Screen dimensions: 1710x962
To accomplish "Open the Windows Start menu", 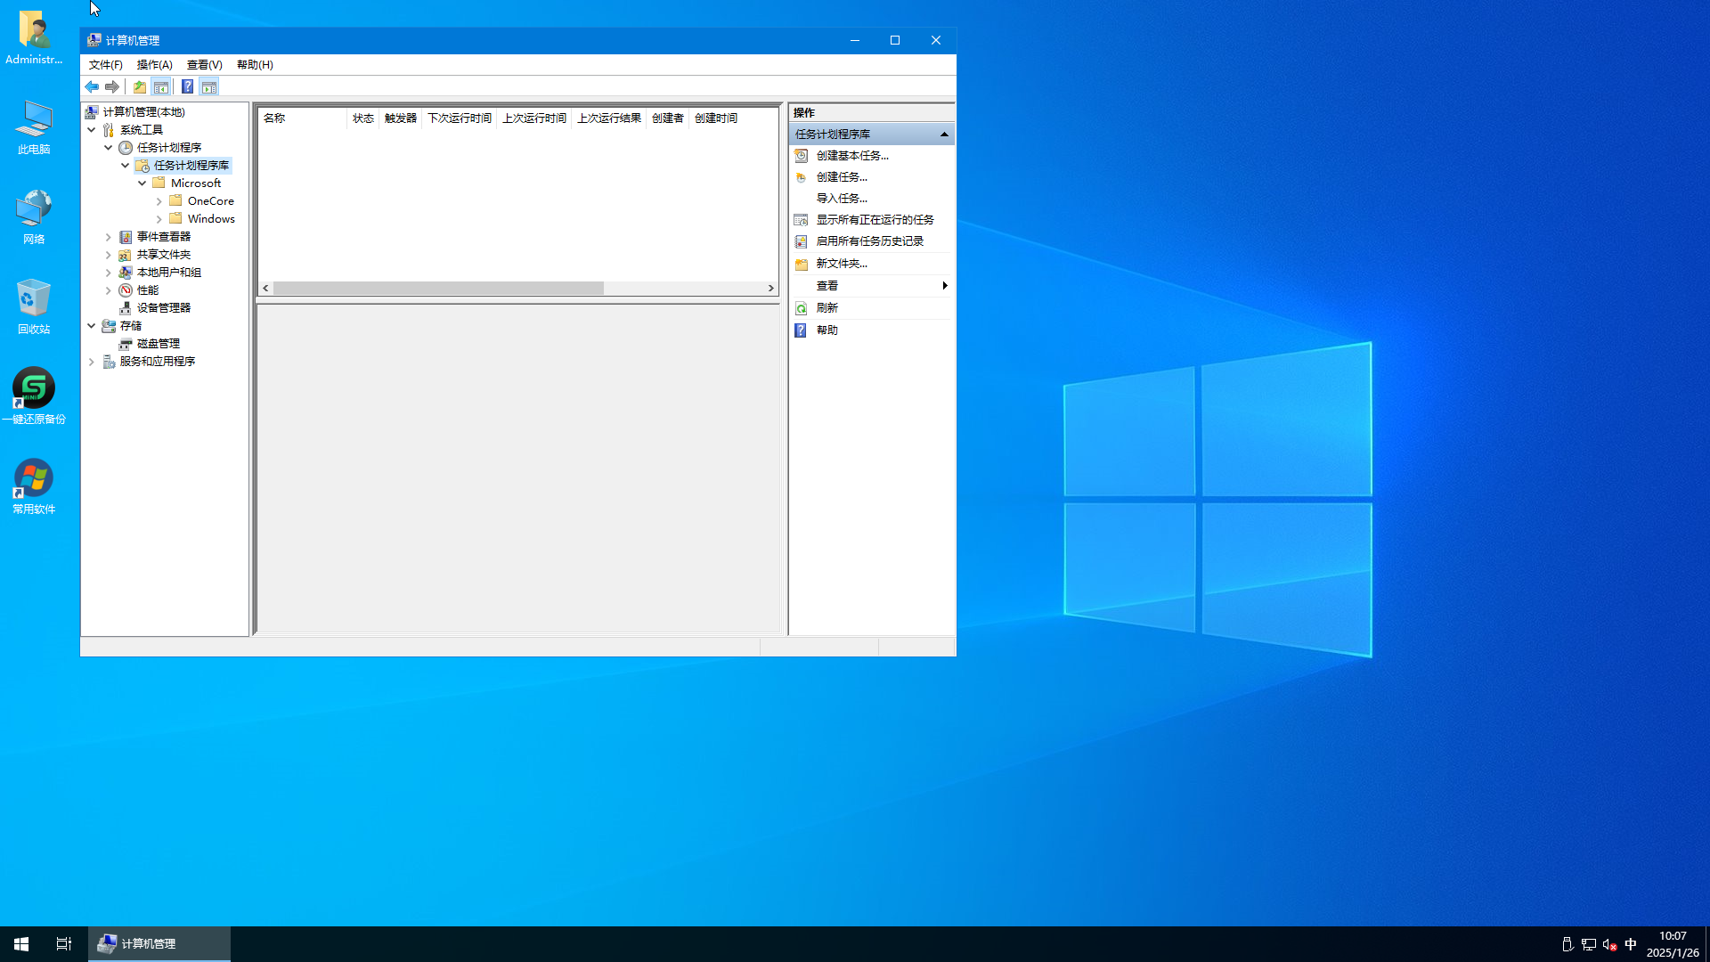I will (21, 944).
